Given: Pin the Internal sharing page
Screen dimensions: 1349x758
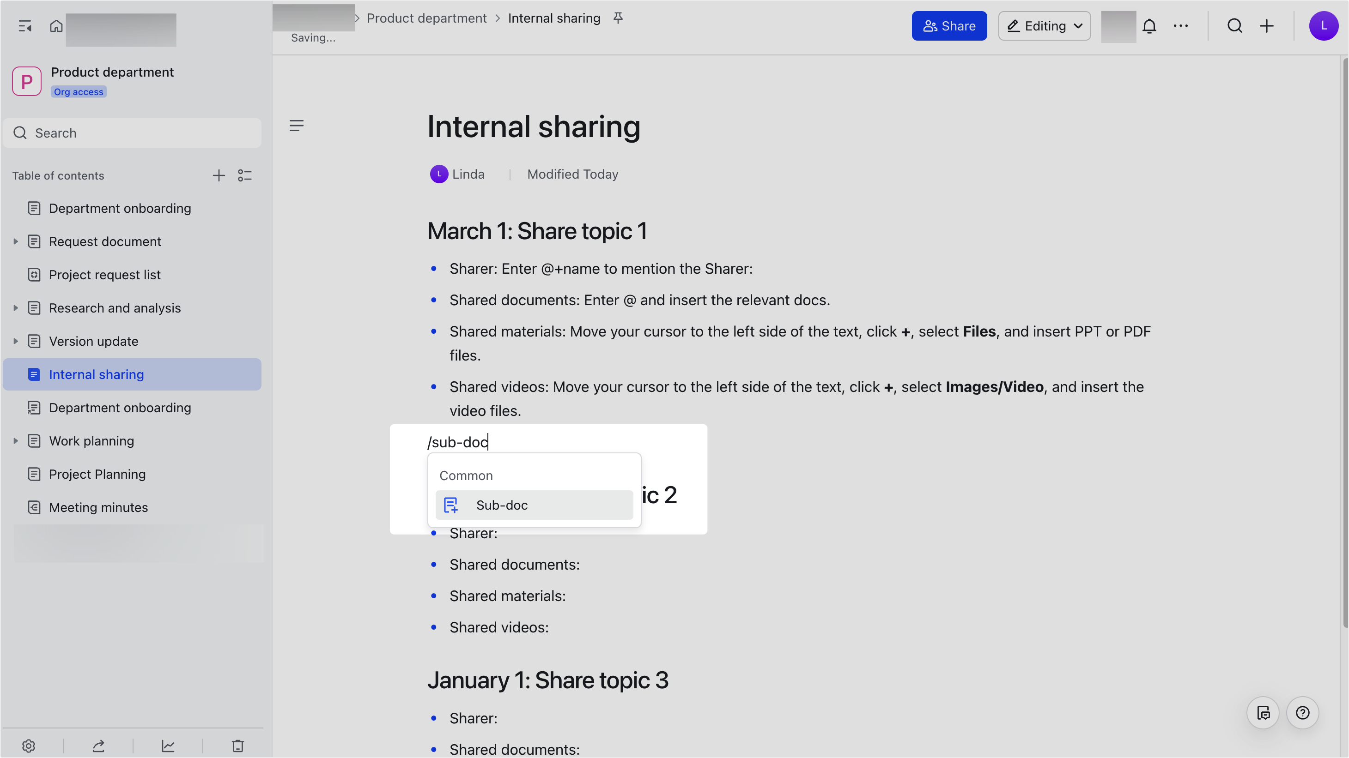Looking at the screenshot, I should point(618,18).
